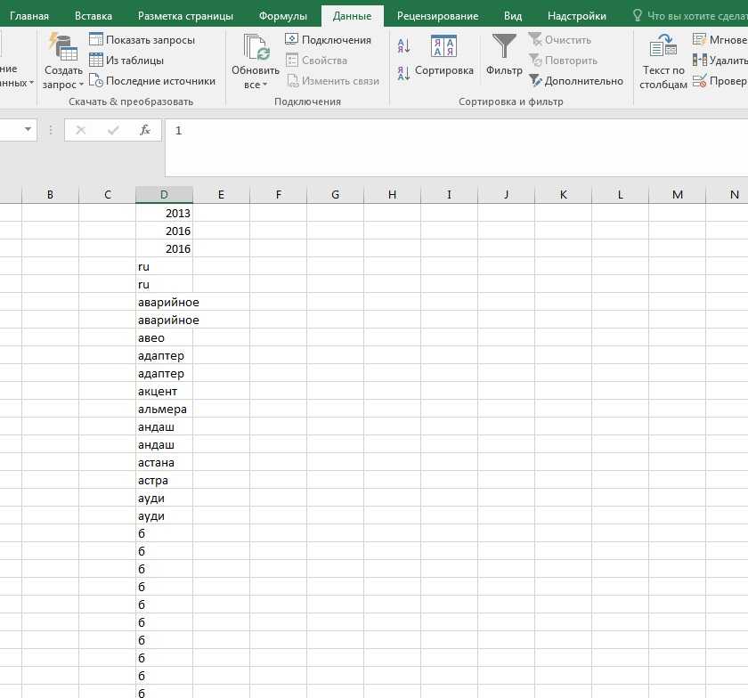Open the Рецензирование ribbon tab
Viewport: 748px width, 698px height.
click(x=437, y=16)
